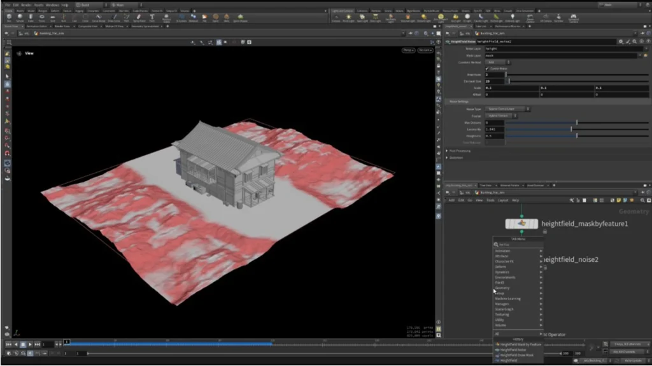Click the Noise Layer input field
This screenshot has width=652, height=366.
pyautogui.click(x=565, y=48)
